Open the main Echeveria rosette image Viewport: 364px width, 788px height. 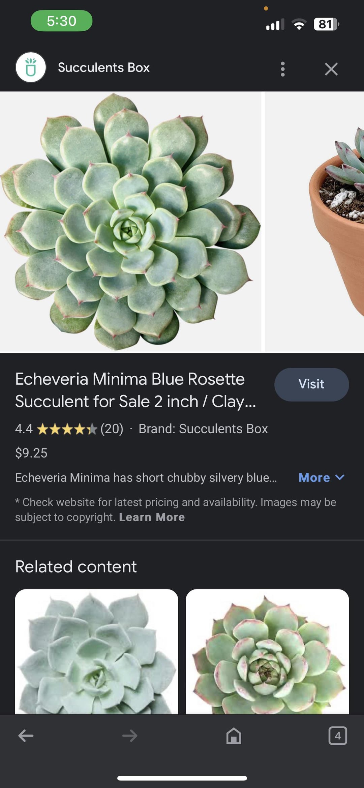[130, 222]
